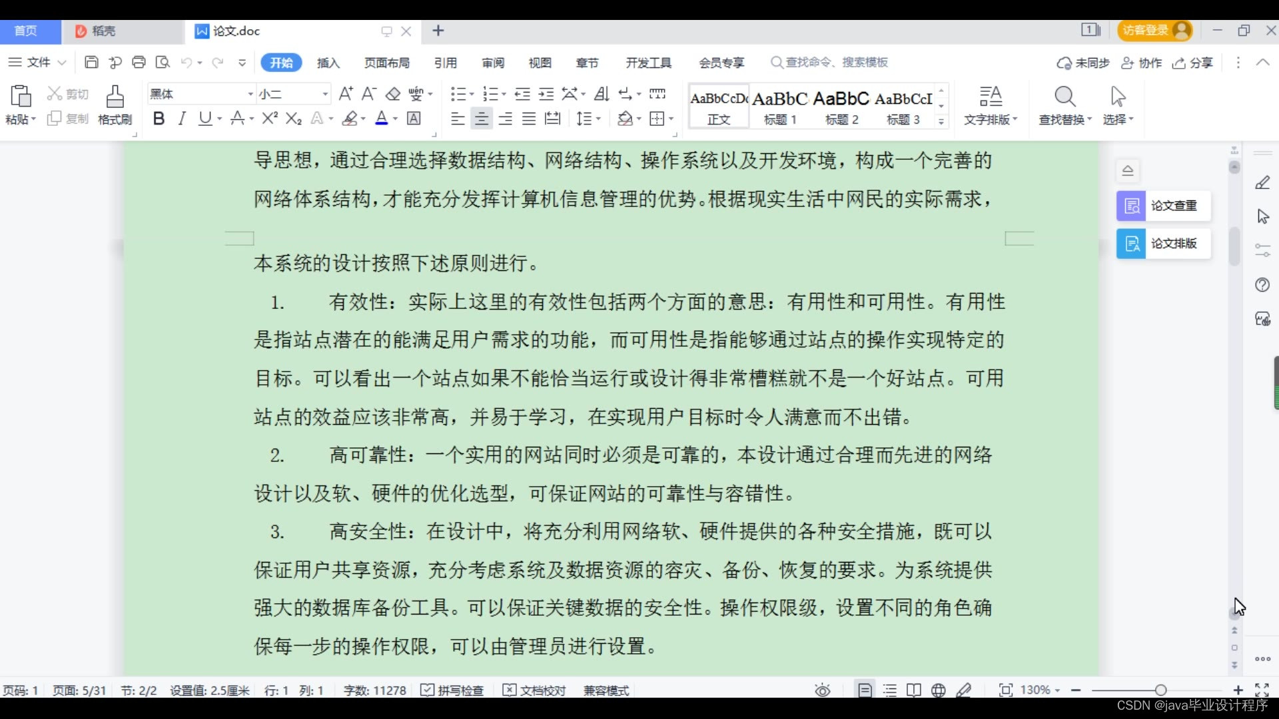
Task: Apply italic formatting
Action: point(181,119)
